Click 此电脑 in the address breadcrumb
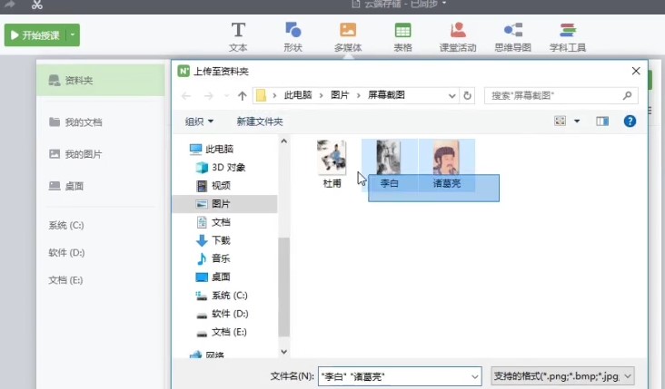This screenshot has height=389, width=665. (298, 95)
